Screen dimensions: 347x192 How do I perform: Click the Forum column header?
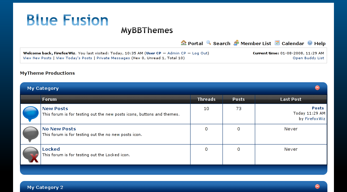point(49,99)
